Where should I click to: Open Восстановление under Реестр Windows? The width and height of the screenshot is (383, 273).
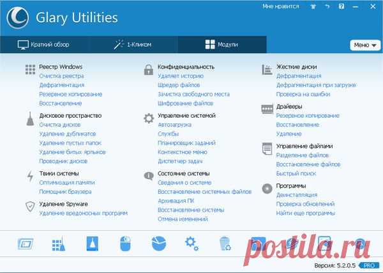(61, 104)
